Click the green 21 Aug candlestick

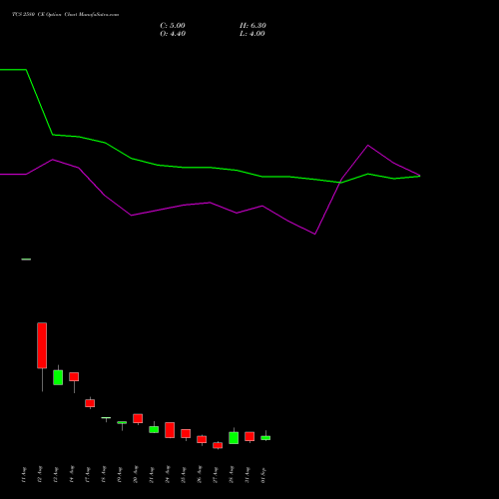(154, 429)
